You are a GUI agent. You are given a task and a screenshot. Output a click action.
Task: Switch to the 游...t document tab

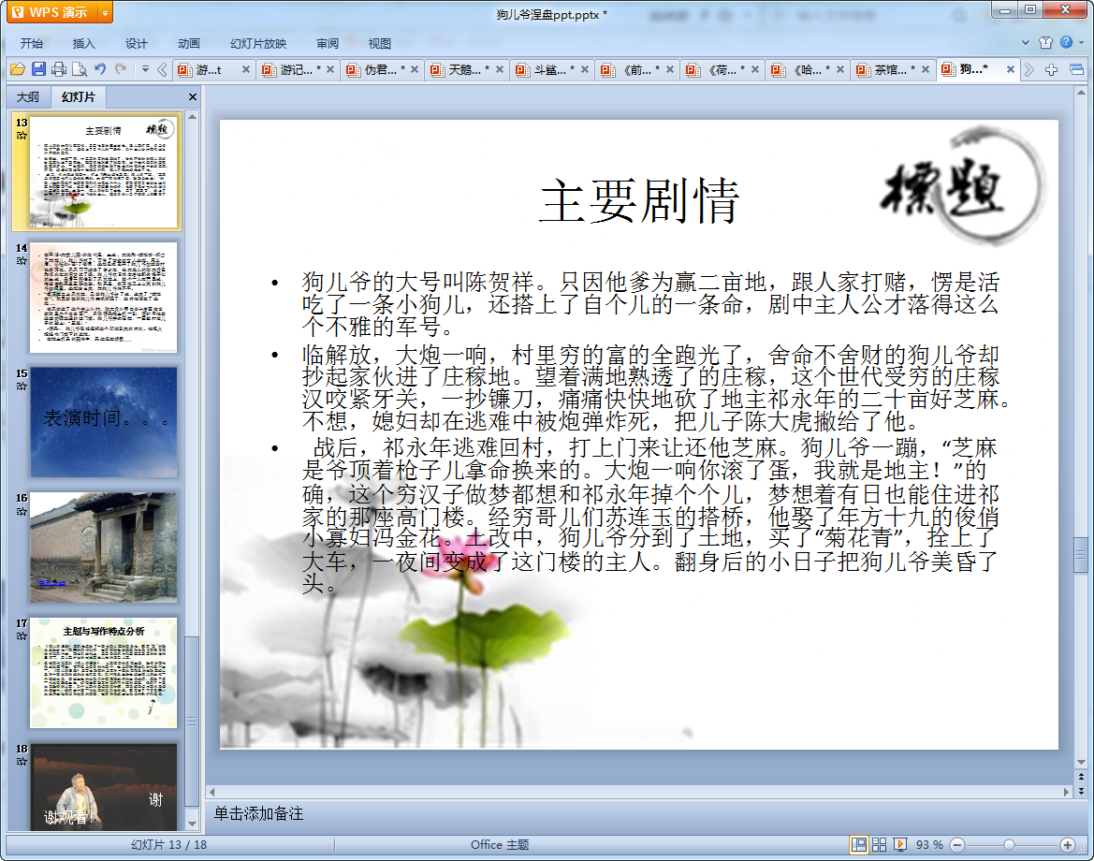click(208, 69)
